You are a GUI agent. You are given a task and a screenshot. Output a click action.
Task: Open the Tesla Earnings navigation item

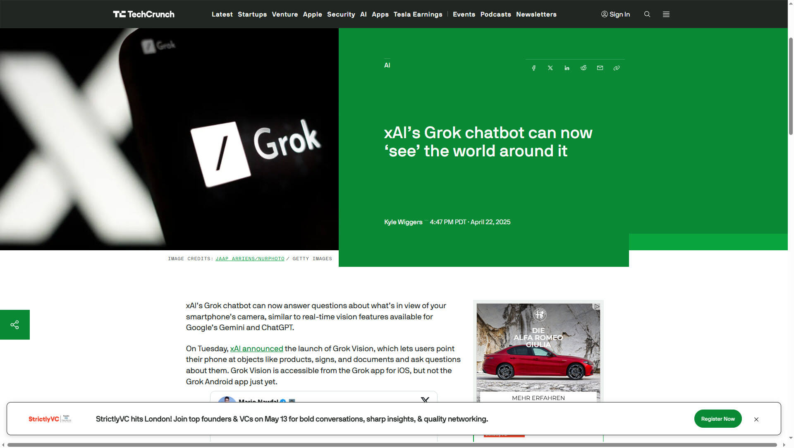[x=418, y=14]
